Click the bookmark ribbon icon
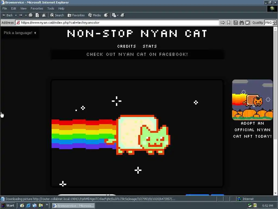This screenshot has height=209, width=278. pos(229,23)
